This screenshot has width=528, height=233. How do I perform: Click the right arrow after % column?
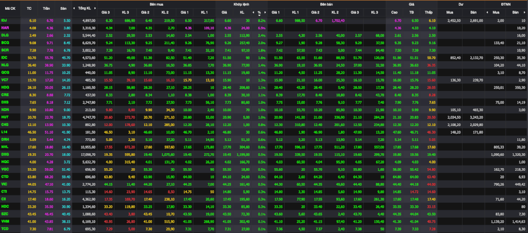coord(265,12)
